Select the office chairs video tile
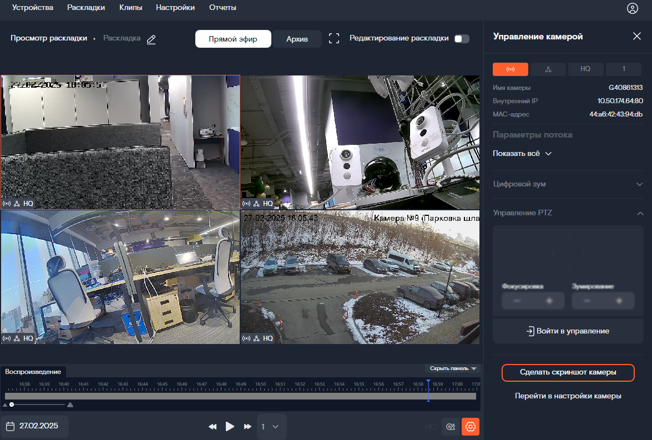This screenshot has height=440, width=652. pyautogui.click(x=120, y=277)
